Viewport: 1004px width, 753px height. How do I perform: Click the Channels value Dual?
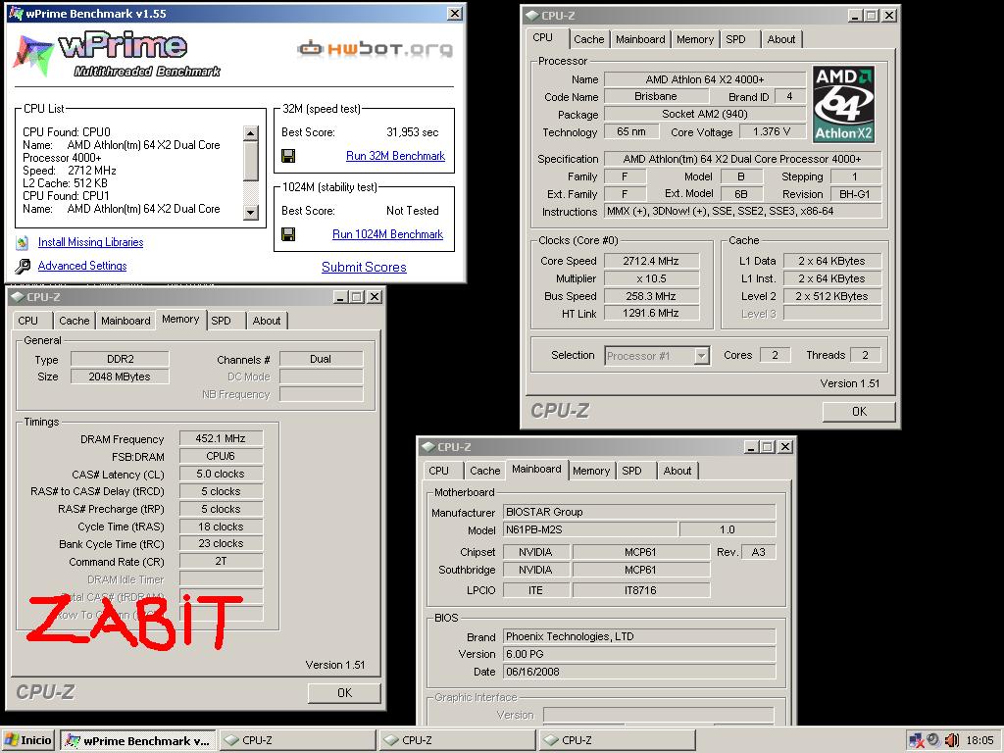321,359
